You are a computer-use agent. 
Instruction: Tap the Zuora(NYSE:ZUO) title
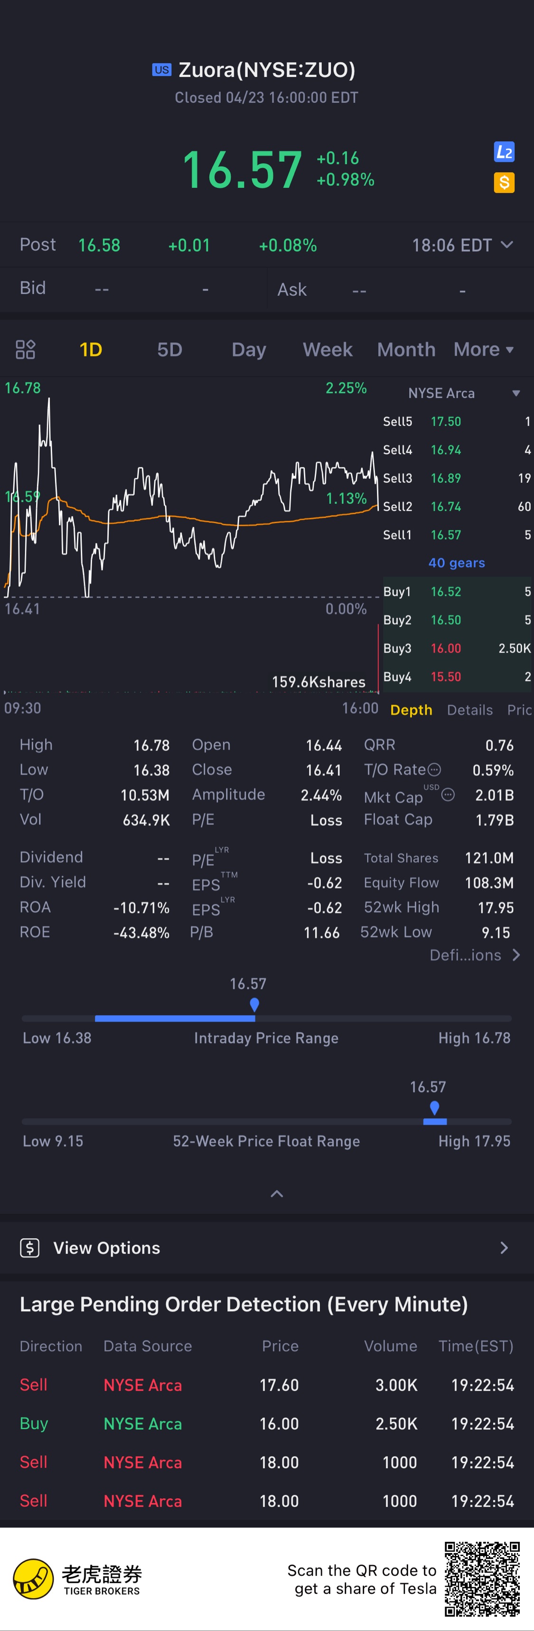click(267, 70)
